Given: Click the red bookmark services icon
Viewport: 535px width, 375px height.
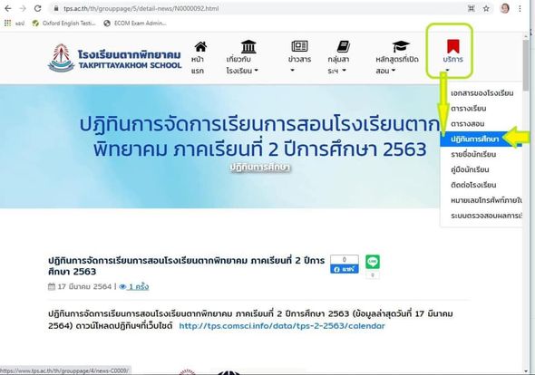Looking at the screenshot, I should (x=453, y=46).
